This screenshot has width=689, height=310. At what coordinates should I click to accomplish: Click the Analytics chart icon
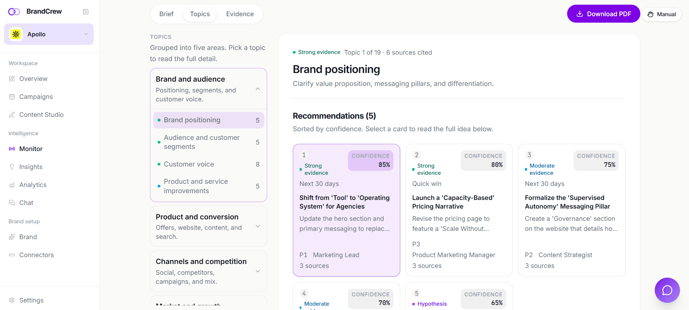point(12,185)
